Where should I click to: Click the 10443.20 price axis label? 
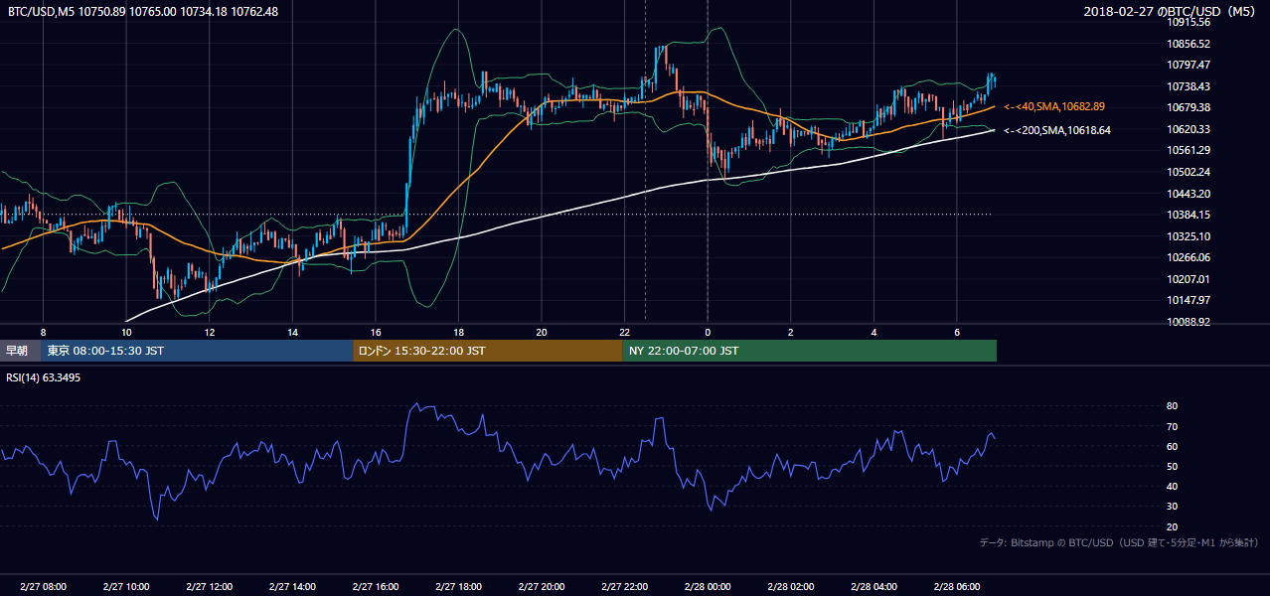point(1188,194)
